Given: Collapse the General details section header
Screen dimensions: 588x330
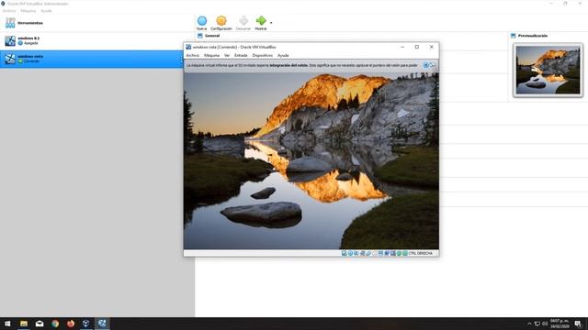Looking at the screenshot, I should 212,36.
